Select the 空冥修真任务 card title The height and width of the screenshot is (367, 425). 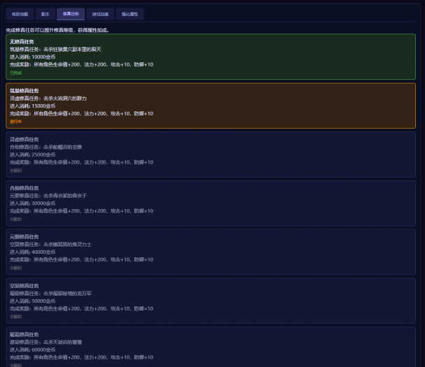[x=25, y=286]
